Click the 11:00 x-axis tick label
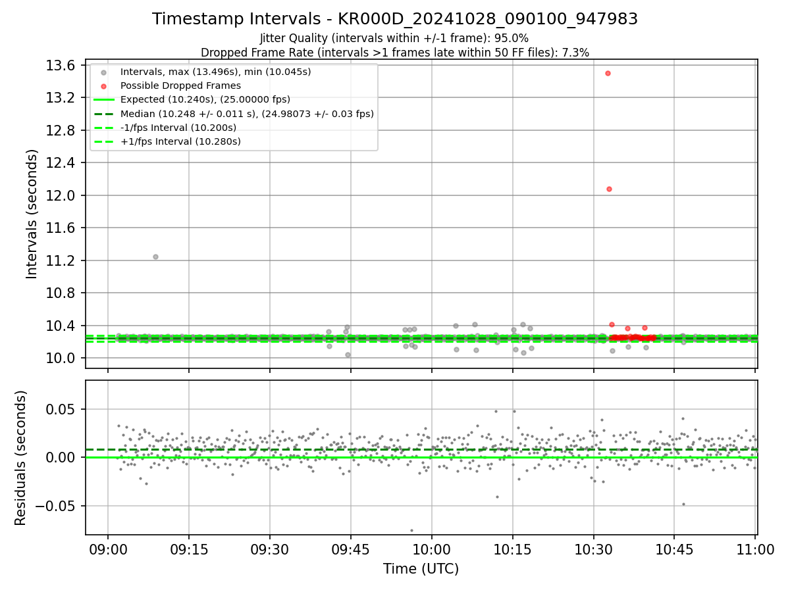This screenshot has width=790, height=592. pos(755,549)
